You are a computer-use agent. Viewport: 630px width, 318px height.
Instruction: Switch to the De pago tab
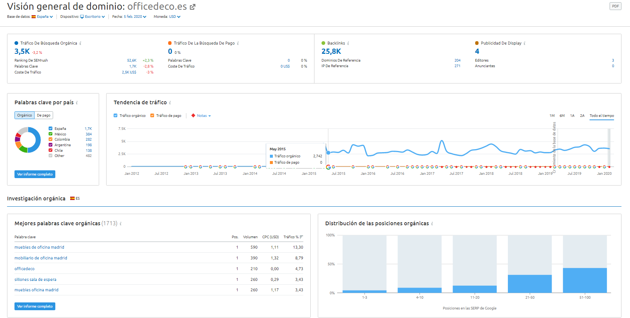pyautogui.click(x=43, y=115)
